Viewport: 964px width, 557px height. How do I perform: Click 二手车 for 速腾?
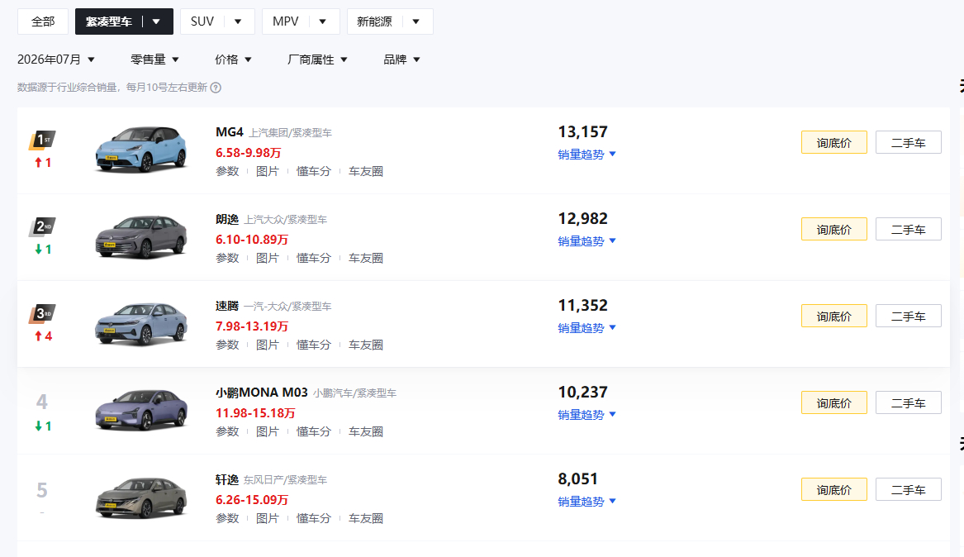pos(908,316)
